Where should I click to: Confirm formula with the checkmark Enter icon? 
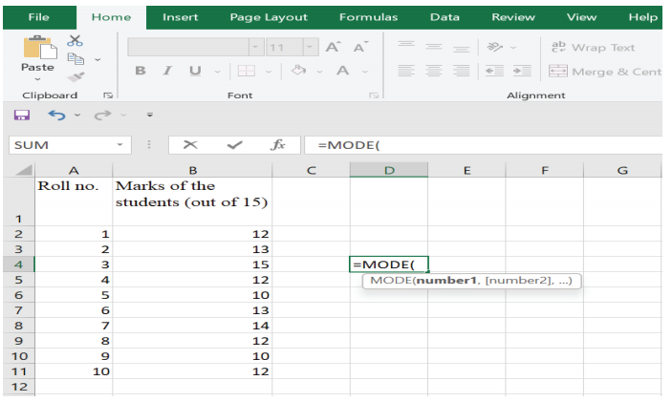(234, 145)
